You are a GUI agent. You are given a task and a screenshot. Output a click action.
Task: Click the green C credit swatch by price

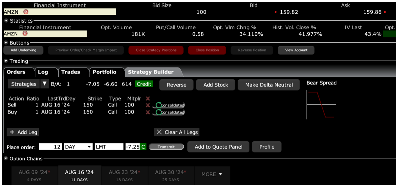143,147
